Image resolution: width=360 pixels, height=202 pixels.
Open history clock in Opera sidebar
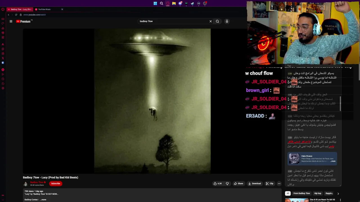coord(3,79)
